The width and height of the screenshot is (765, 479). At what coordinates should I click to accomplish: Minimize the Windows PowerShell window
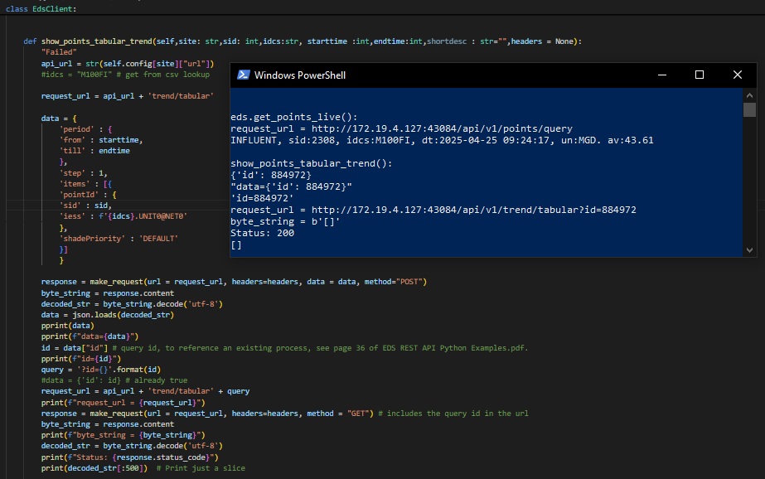click(661, 75)
